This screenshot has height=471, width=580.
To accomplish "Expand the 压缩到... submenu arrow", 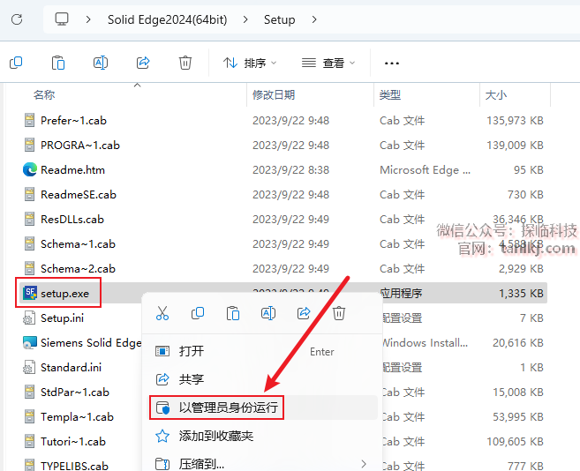I will click(364, 464).
